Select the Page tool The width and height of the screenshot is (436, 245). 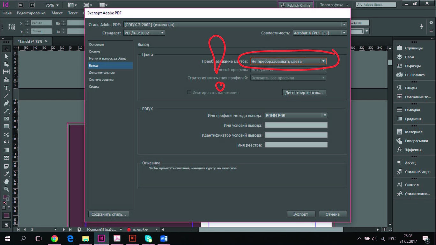6,64
